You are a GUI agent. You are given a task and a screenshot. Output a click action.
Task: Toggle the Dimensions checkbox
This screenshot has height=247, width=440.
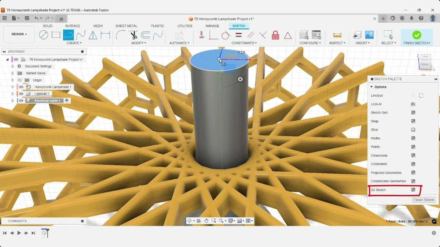pos(413,156)
